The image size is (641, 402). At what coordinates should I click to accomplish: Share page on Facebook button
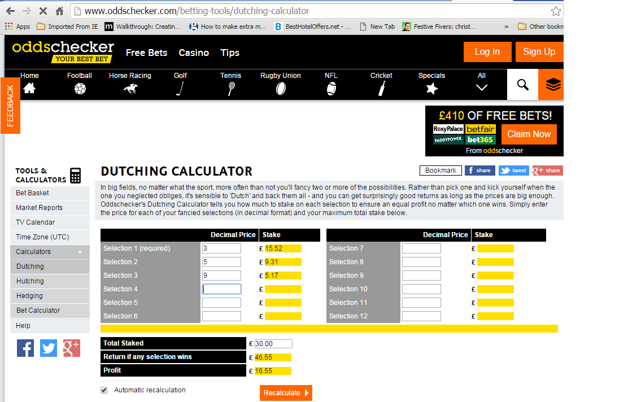tap(479, 171)
